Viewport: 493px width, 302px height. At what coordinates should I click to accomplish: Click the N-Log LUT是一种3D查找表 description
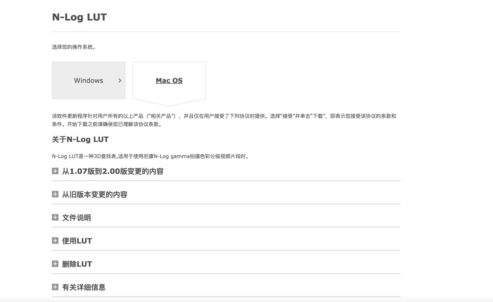(x=150, y=156)
